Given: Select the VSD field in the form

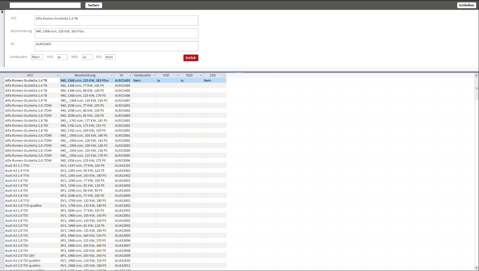Looking at the screenshot, I should [62, 57].
